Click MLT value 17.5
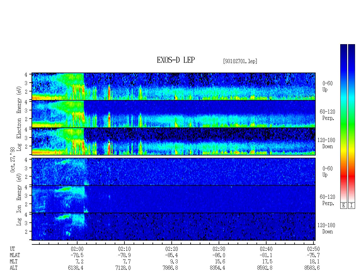This screenshot has height=276, width=356. [x=267, y=262]
